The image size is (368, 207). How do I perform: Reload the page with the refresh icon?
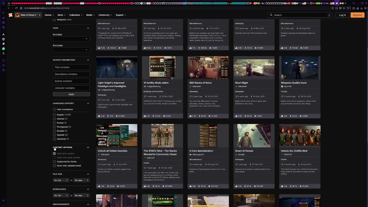[16, 8]
